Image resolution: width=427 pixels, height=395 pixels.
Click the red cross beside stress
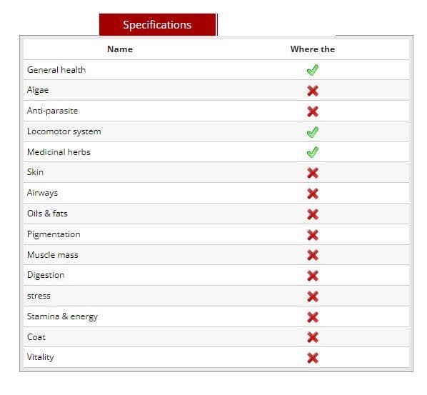[x=312, y=296]
